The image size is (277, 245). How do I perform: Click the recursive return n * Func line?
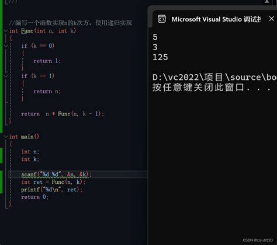pos(63,114)
